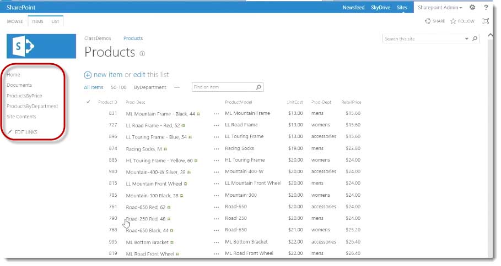Click the SharePoint site logo

(x=41, y=46)
